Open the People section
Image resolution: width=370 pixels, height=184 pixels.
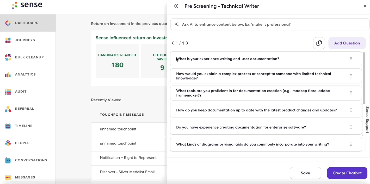click(x=22, y=143)
